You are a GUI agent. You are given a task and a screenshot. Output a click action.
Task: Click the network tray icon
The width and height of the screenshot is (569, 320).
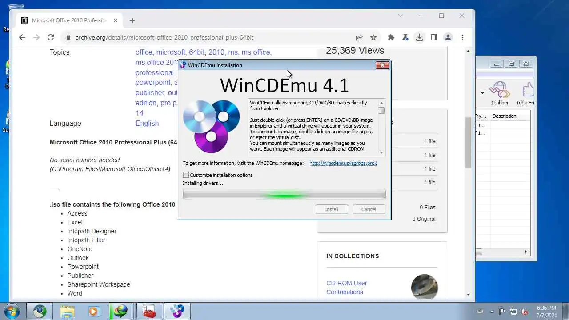tap(513, 312)
